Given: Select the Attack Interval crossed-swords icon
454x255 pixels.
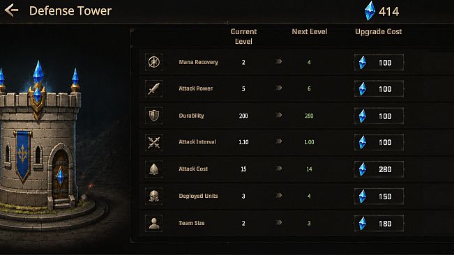Looking at the screenshot, I should click(153, 142).
